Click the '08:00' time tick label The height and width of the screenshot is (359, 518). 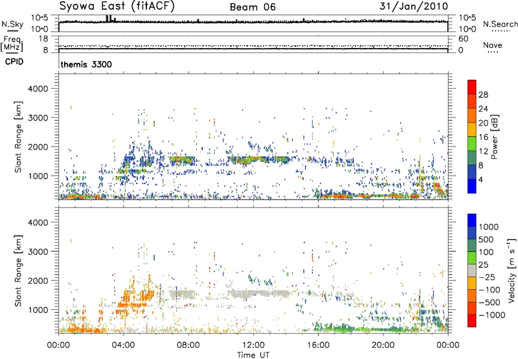188,345
